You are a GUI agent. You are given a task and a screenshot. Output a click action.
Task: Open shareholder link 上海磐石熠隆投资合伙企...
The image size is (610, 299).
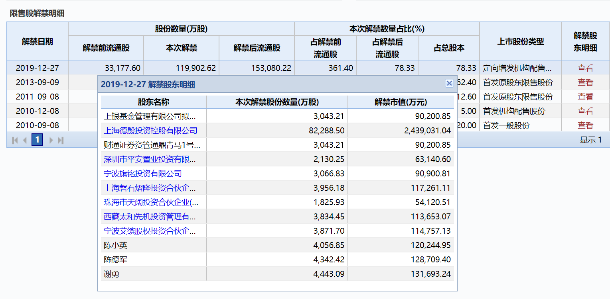tap(150, 188)
